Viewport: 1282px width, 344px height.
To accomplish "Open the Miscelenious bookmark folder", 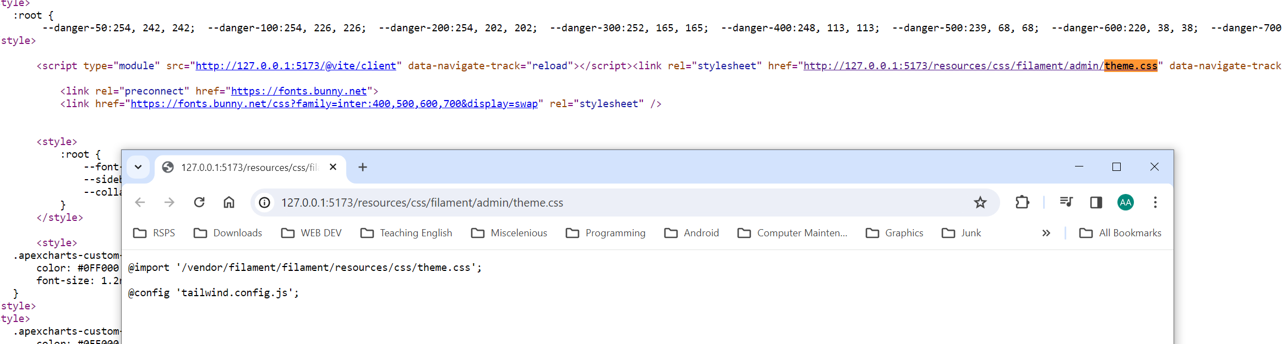I will pyautogui.click(x=509, y=233).
